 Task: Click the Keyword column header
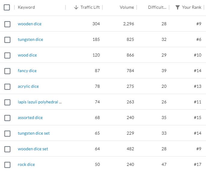[x=26, y=7]
